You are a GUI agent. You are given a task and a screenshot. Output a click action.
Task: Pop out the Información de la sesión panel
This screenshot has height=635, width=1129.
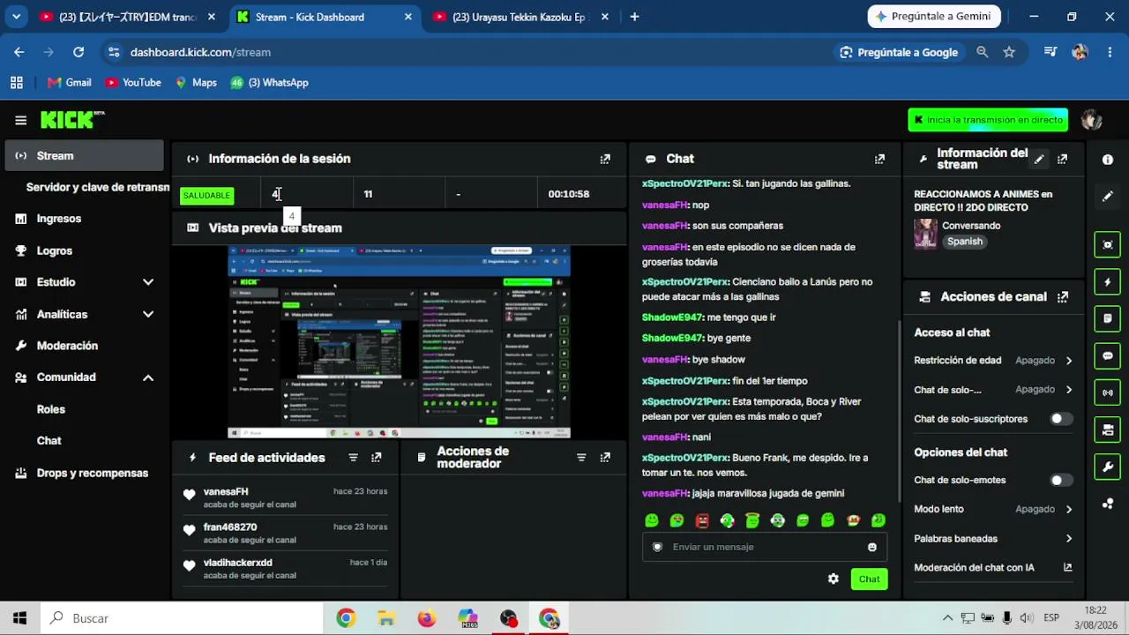[605, 159]
